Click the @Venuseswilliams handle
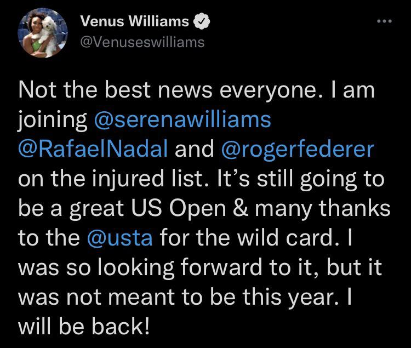The height and width of the screenshot is (348, 411). click(142, 42)
